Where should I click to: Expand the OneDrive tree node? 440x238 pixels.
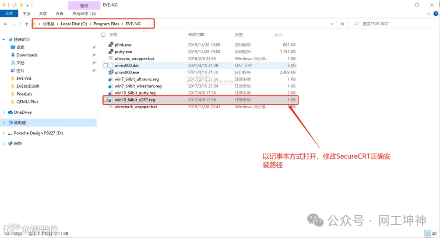point(4,112)
